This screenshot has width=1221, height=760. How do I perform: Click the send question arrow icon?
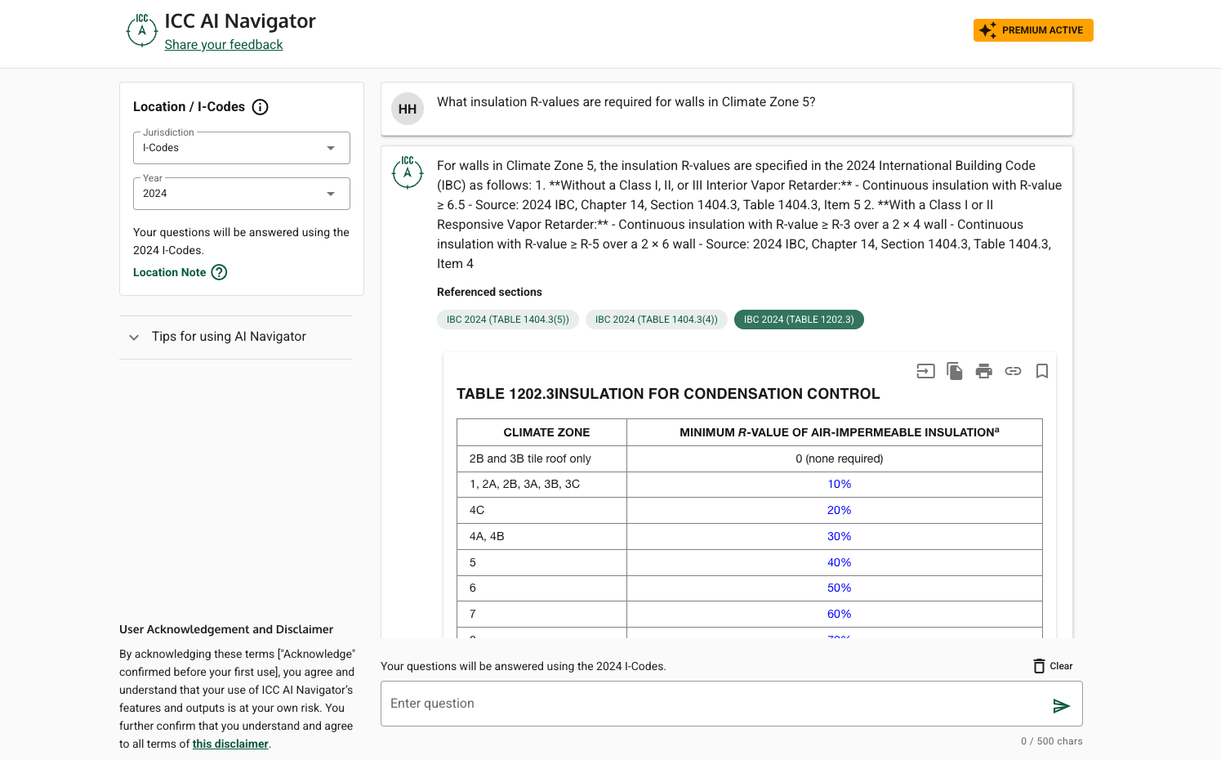[1061, 706]
